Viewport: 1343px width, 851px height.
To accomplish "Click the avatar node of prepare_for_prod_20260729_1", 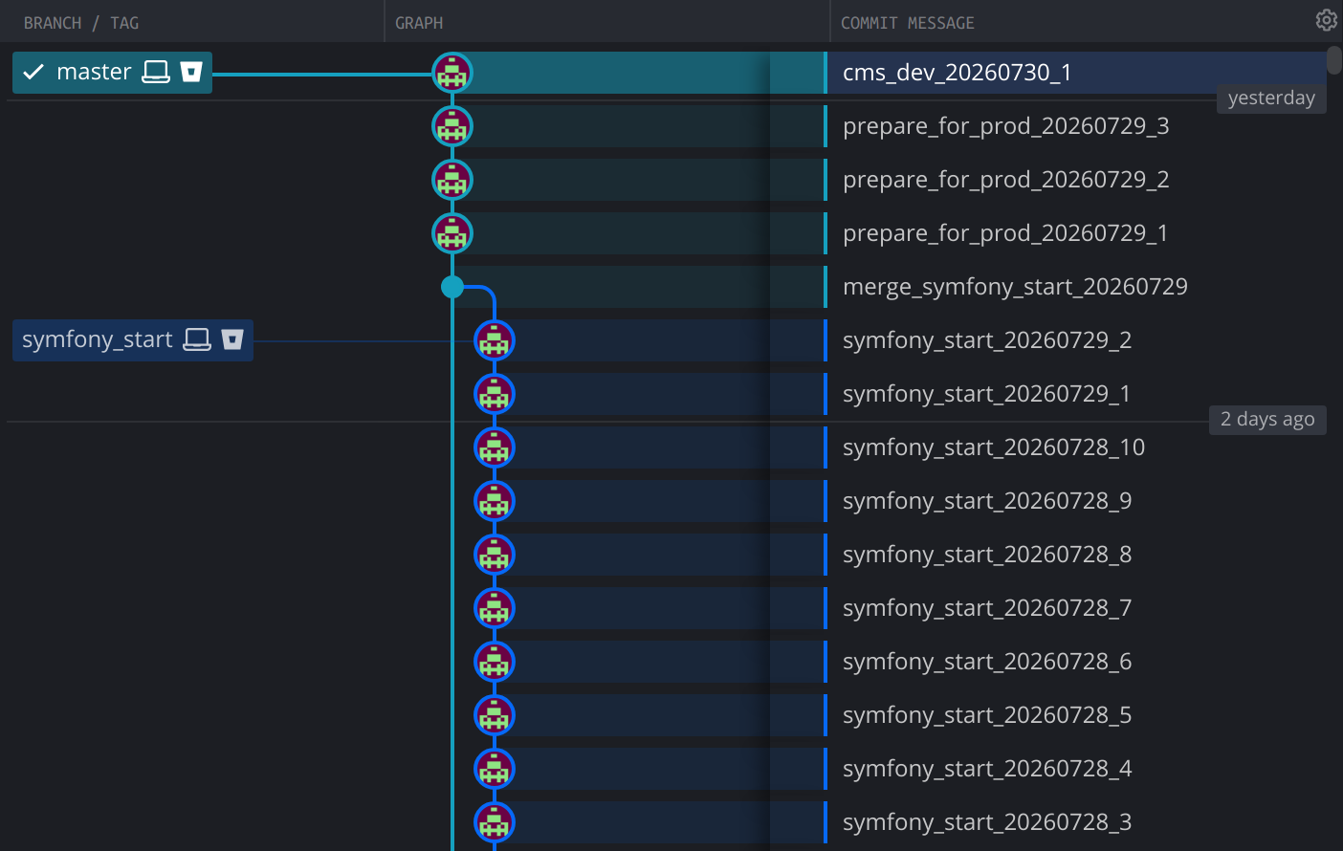I will 452,233.
